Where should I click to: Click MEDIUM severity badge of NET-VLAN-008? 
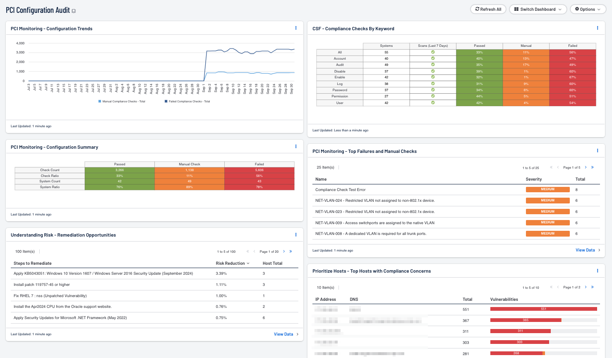click(x=547, y=234)
